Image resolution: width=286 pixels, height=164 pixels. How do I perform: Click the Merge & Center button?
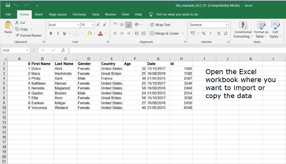coord(164,33)
